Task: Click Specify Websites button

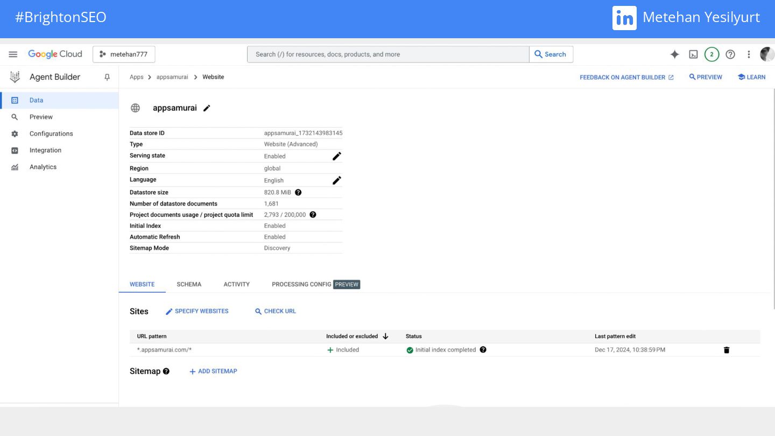Action: click(197, 311)
